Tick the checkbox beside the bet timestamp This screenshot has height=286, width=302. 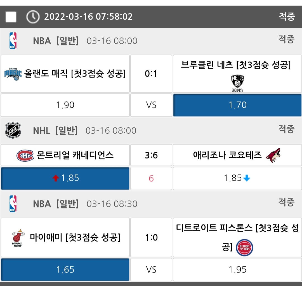click(x=11, y=17)
